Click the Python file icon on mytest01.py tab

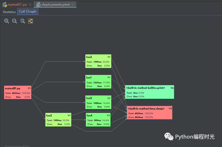tap(5, 5)
